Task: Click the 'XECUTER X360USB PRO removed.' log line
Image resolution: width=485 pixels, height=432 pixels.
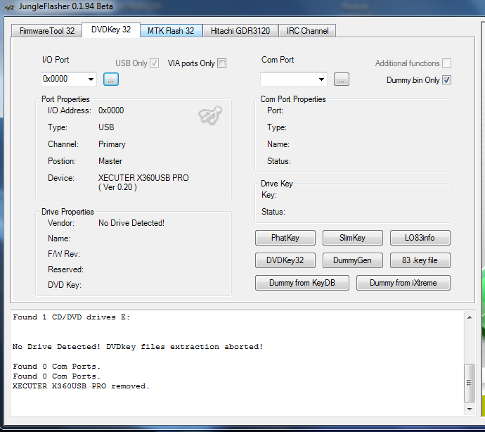Action: [81, 386]
